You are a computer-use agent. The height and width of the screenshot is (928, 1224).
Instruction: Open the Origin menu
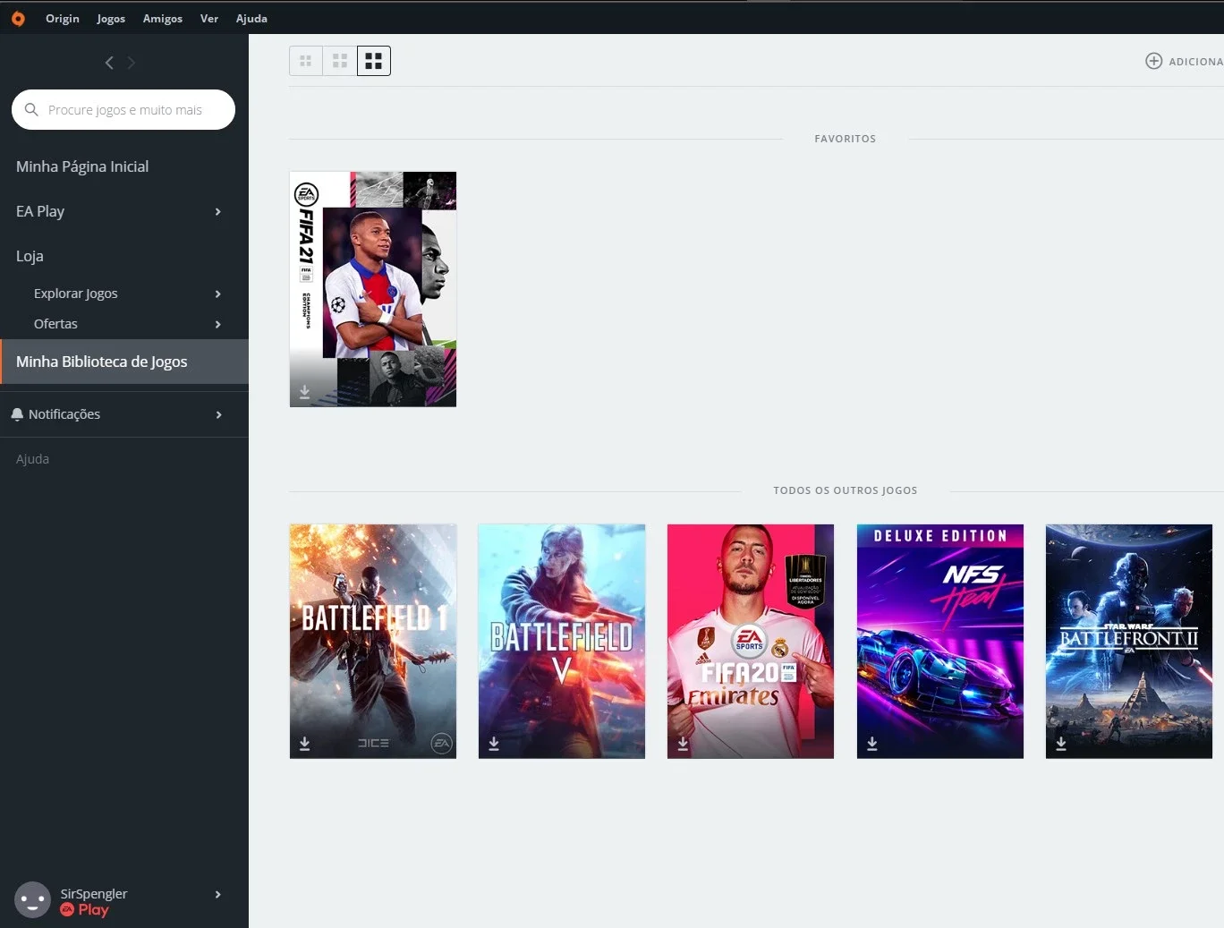(63, 19)
